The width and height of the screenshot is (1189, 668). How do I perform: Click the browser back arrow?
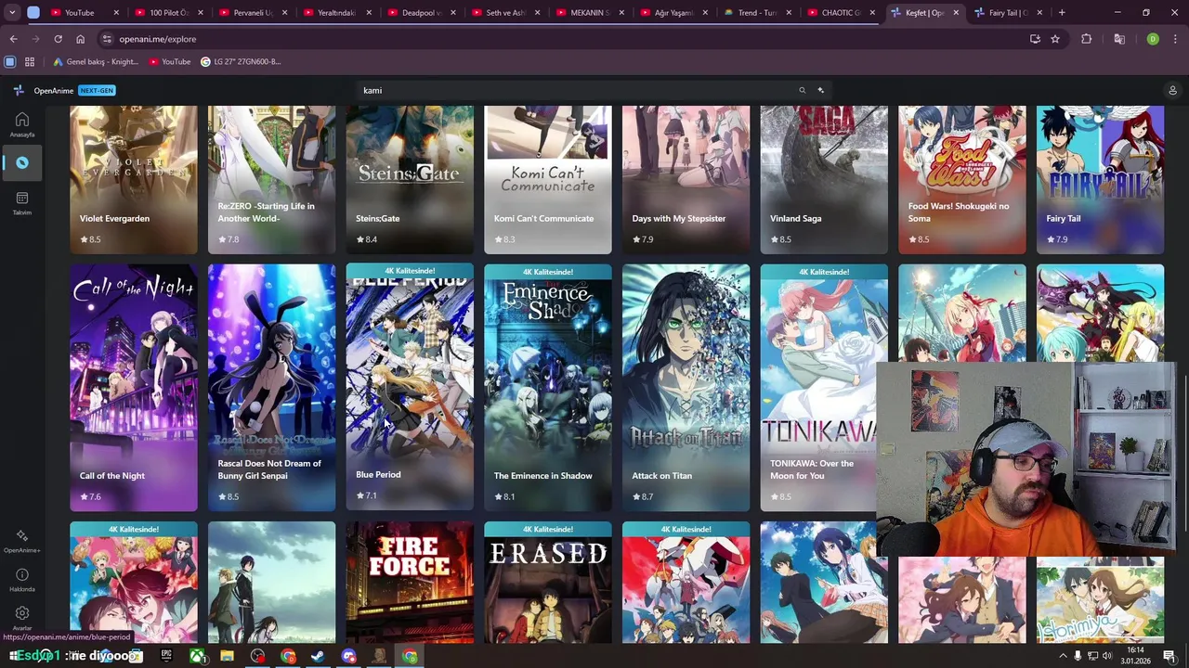click(13, 39)
